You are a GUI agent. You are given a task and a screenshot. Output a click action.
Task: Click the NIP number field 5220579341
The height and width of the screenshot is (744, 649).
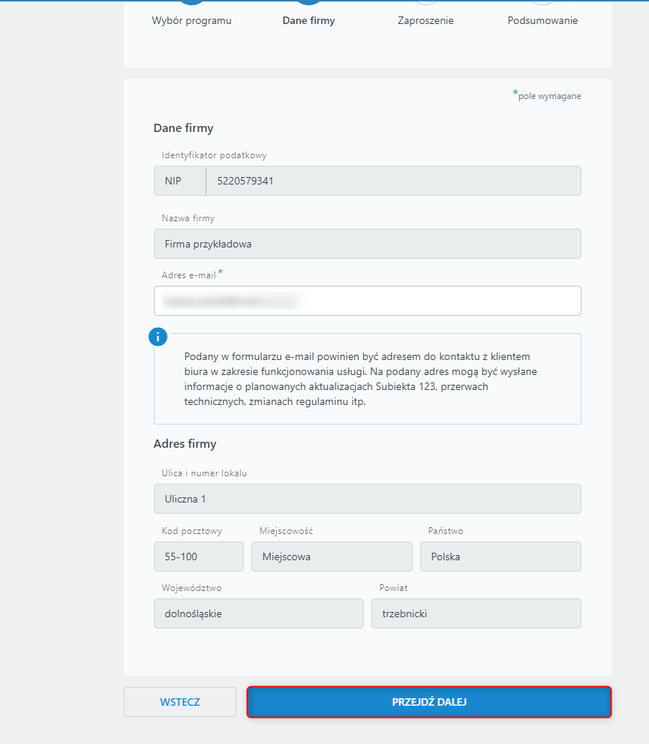(x=394, y=181)
